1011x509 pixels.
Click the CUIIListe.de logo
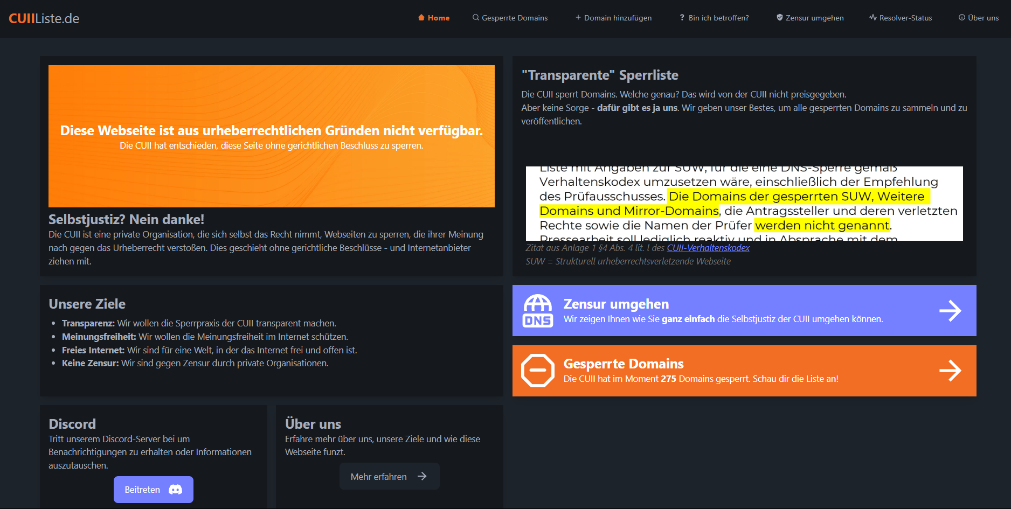coord(44,18)
